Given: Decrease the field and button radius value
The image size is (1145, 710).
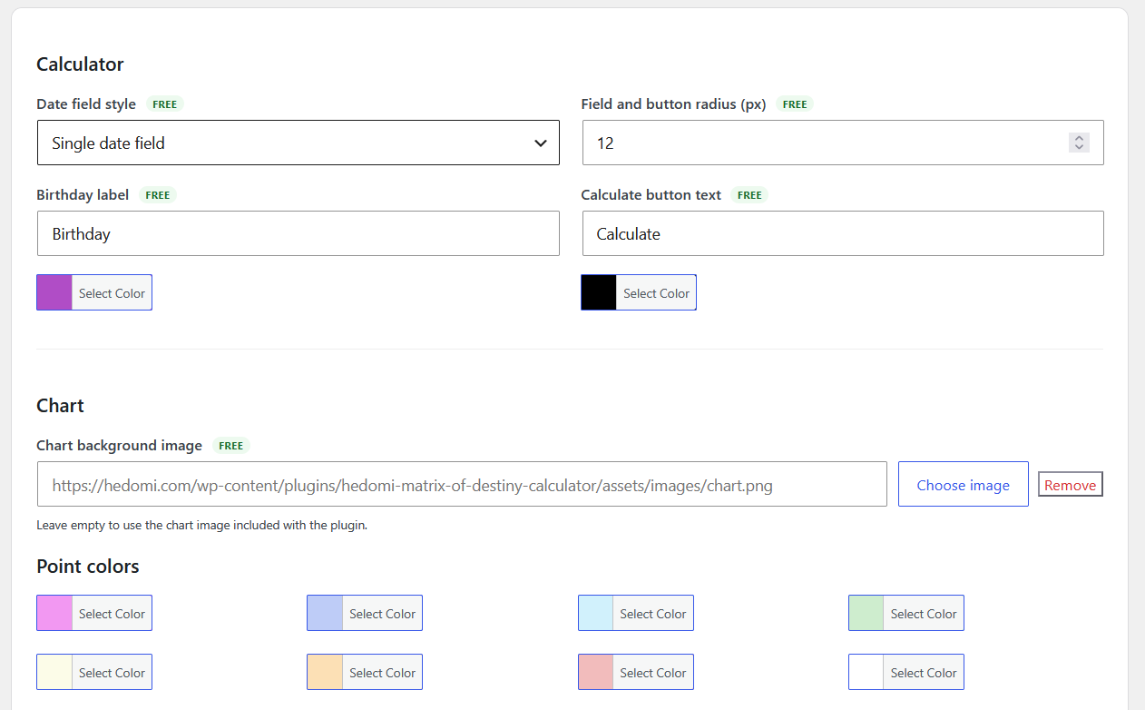Looking at the screenshot, I should tap(1079, 147).
